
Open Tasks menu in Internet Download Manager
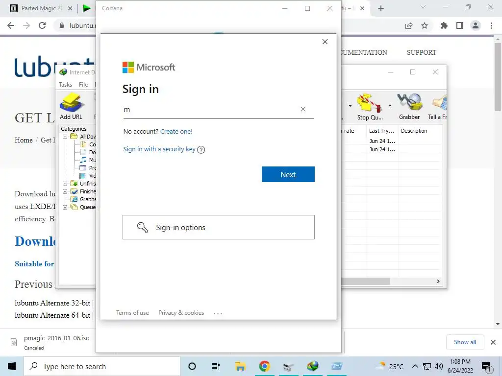click(65, 84)
